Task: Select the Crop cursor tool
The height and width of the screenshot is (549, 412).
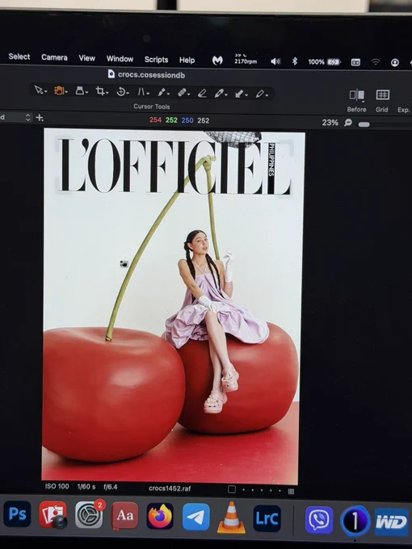Action: [x=100, y=91]
